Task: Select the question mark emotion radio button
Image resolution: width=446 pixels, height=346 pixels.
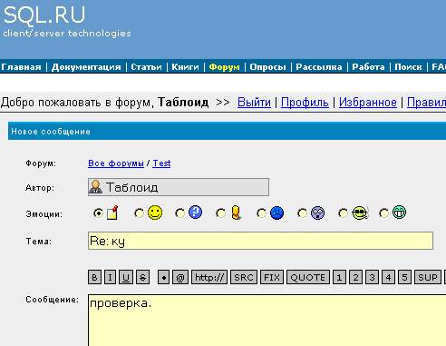Action: [x=180, y=213]
